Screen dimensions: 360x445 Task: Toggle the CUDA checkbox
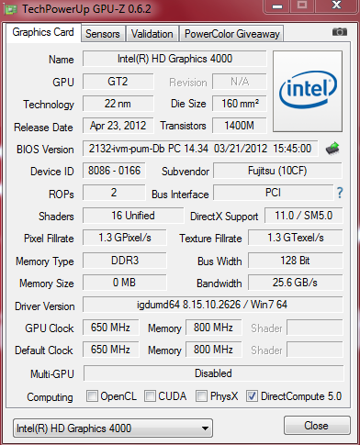pos(150,396)
